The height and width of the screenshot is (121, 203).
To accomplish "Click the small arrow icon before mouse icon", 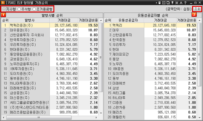I will (x=156, y=3).
